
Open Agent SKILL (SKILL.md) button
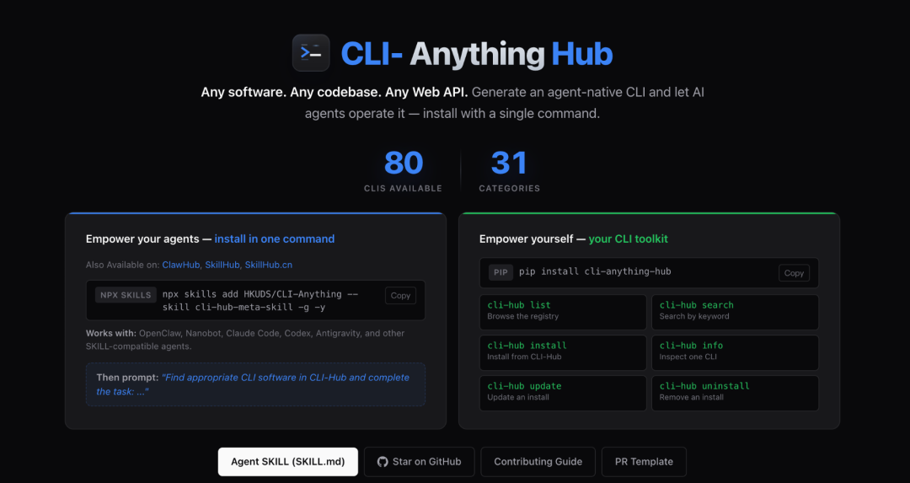(288, 462)
